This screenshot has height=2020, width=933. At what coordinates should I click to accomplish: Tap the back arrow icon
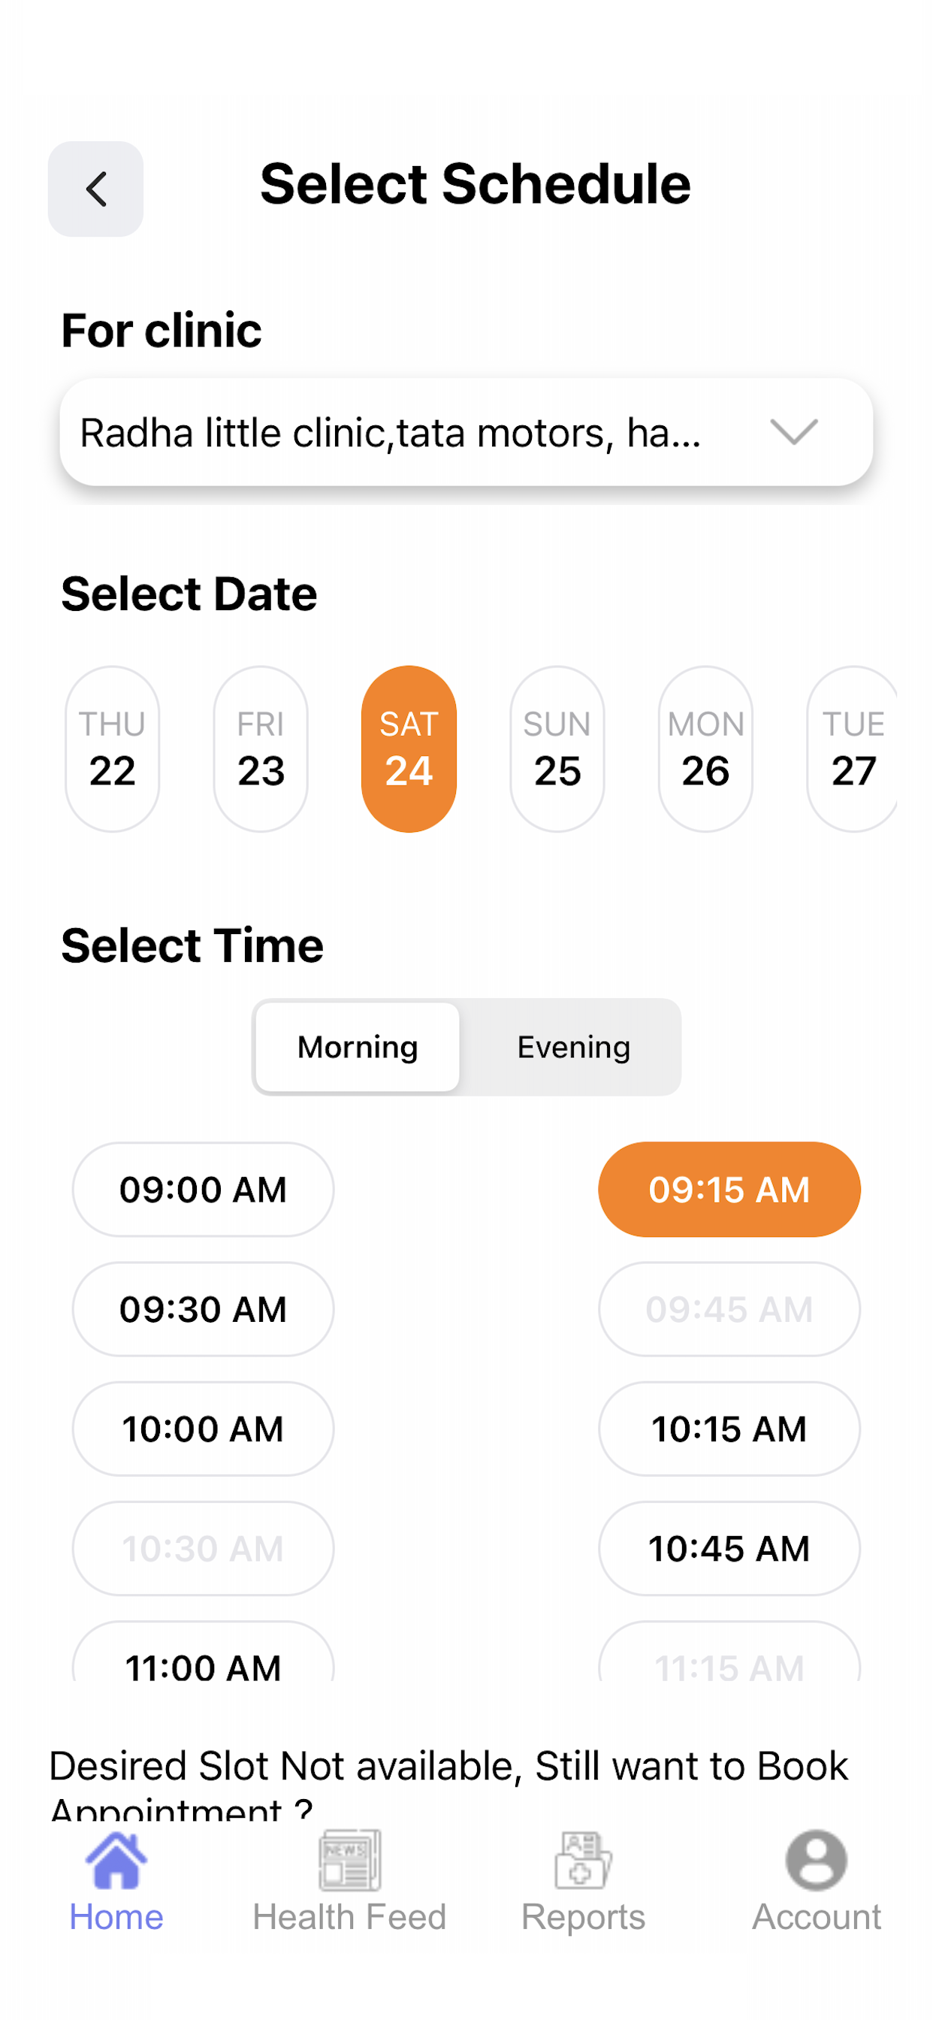95,189
